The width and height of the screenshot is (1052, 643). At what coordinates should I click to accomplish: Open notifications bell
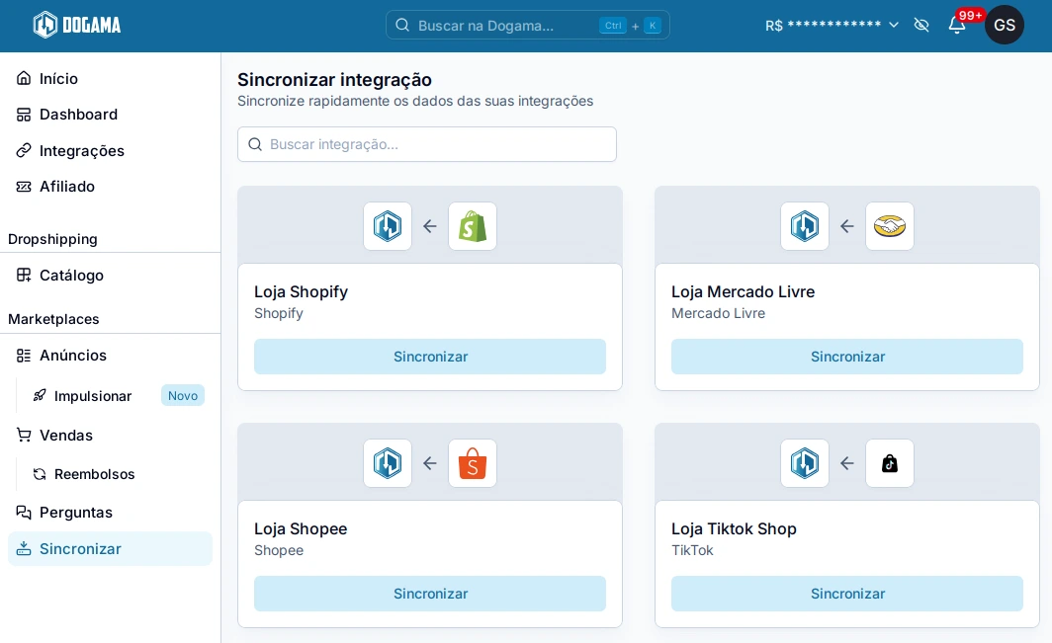(957, 26)
